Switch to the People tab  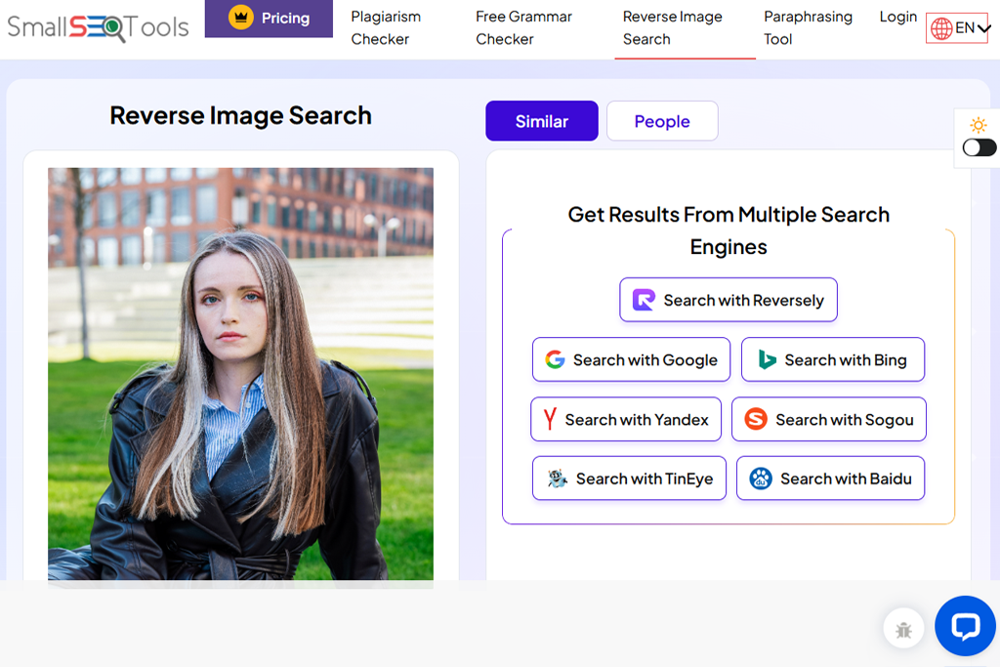point(662,120)
